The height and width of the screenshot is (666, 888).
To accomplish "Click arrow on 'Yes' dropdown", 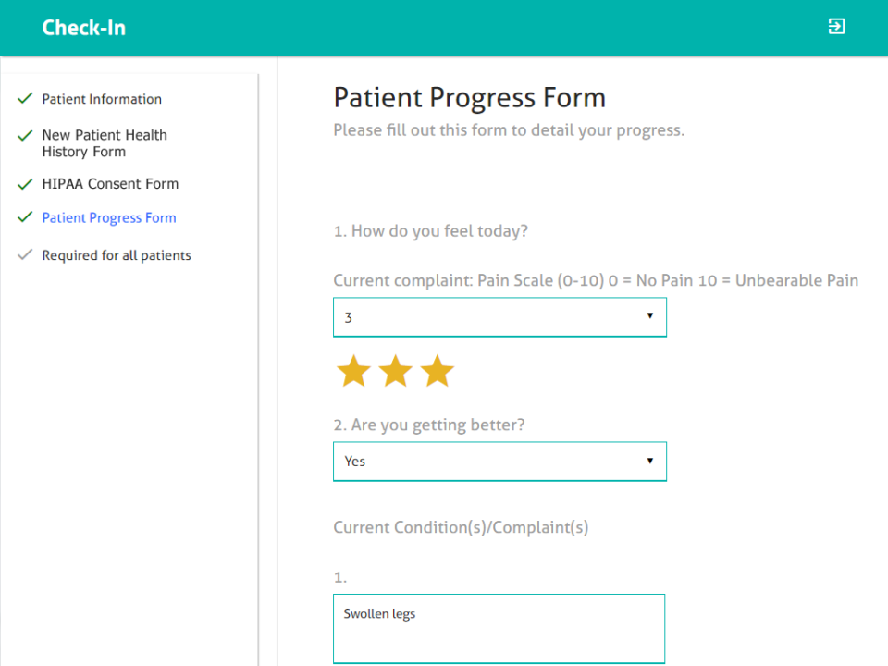I will [x=649, y=461].
